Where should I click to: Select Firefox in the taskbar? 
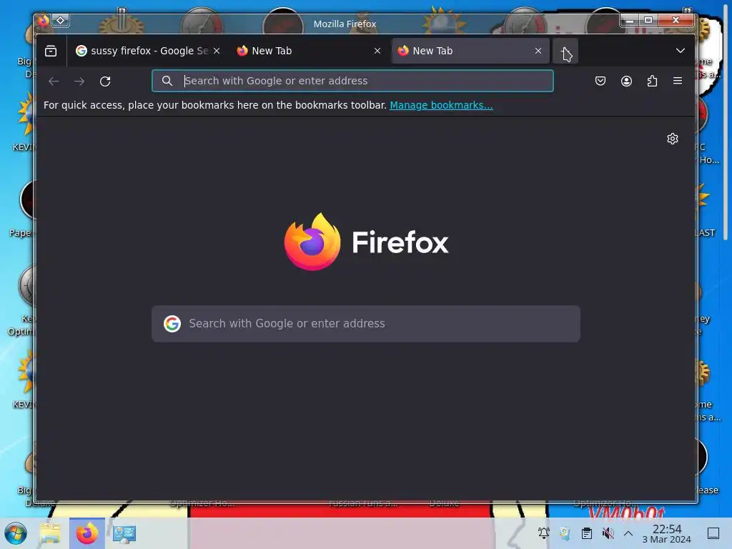pyautogui.click(x=86, y=533)
